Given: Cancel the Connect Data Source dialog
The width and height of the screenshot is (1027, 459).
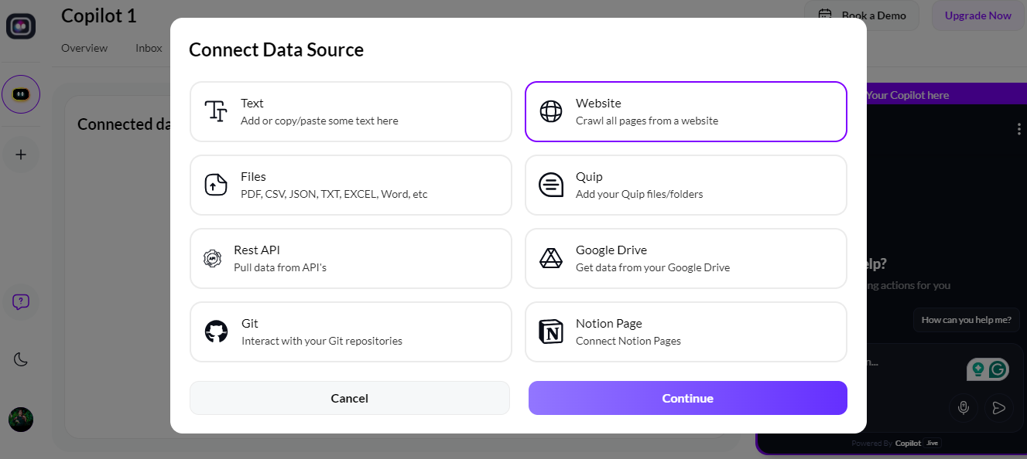Looking at the screenshot, I should click(x=350, y=398).
